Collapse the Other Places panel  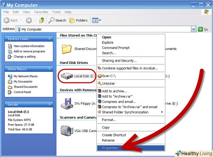click(49, 69)
